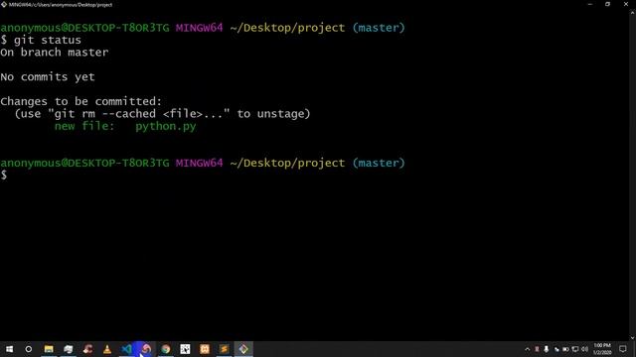Check battery status icon in tray

[x=565, y=349]
